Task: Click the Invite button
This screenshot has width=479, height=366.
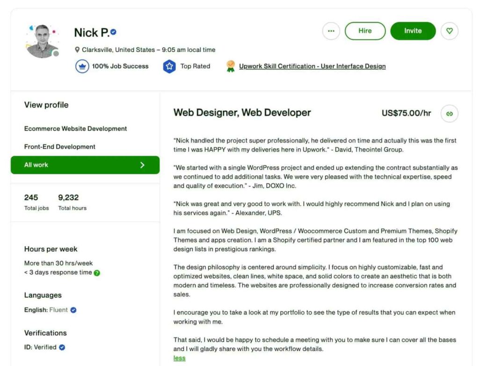Action: click(413, 31)
